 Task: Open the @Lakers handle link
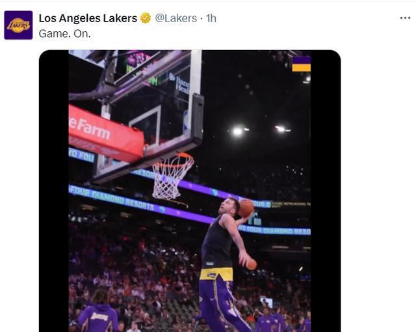coord(175,18)
